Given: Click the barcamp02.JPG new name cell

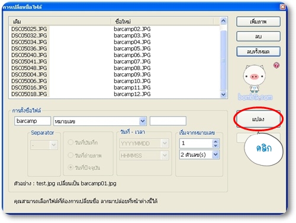Looking at the screenshot, I should (x=132, y=29).
